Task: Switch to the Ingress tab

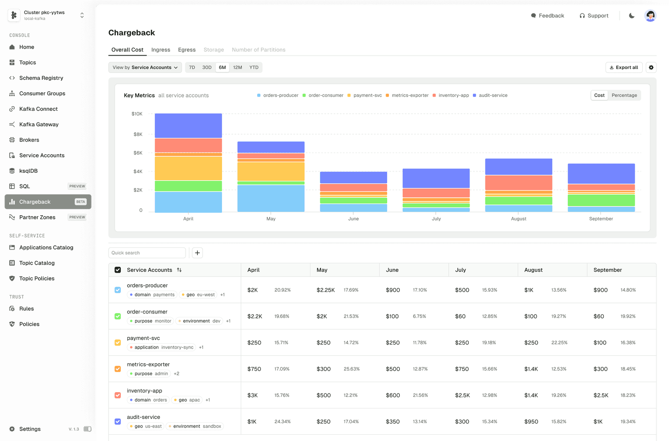Action: click(161, 50)
